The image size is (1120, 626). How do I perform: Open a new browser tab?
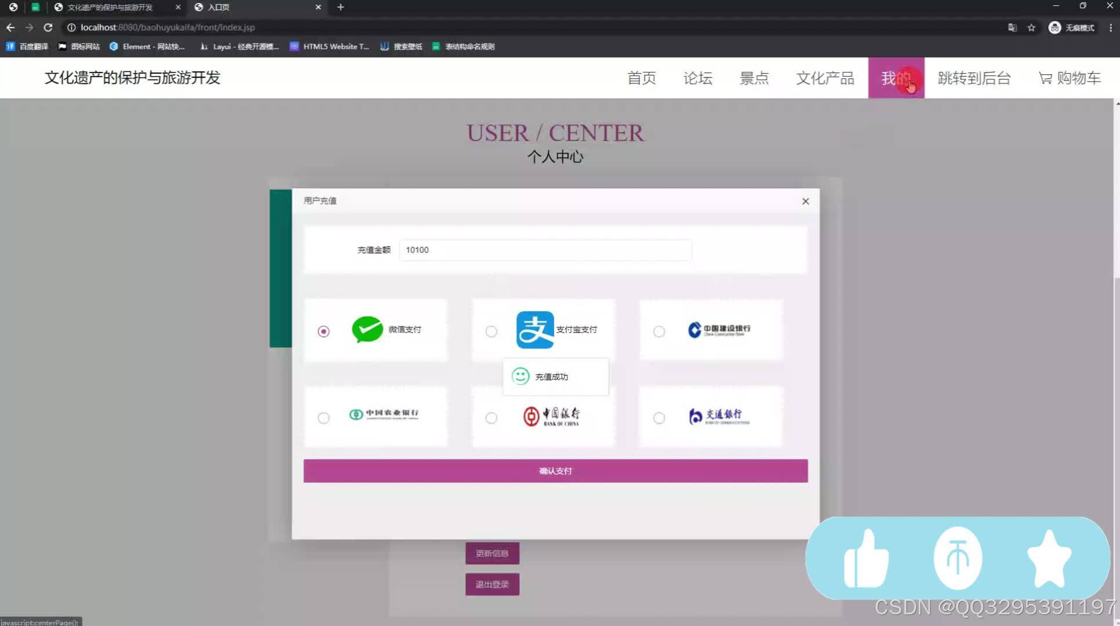(340, 7)
